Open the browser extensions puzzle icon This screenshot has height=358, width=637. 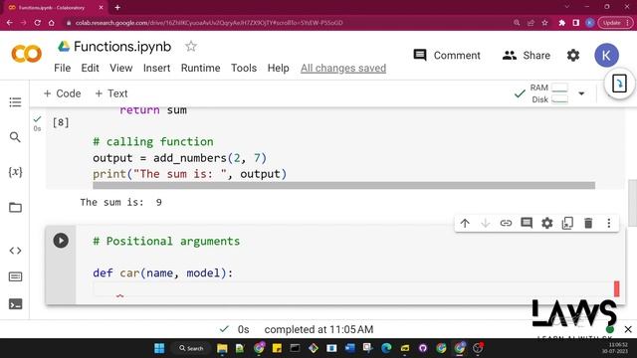pos(561,23)
